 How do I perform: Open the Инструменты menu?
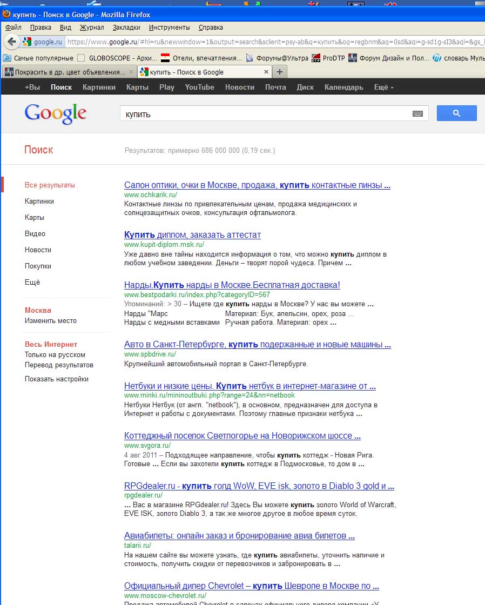[x=170, y=28]
